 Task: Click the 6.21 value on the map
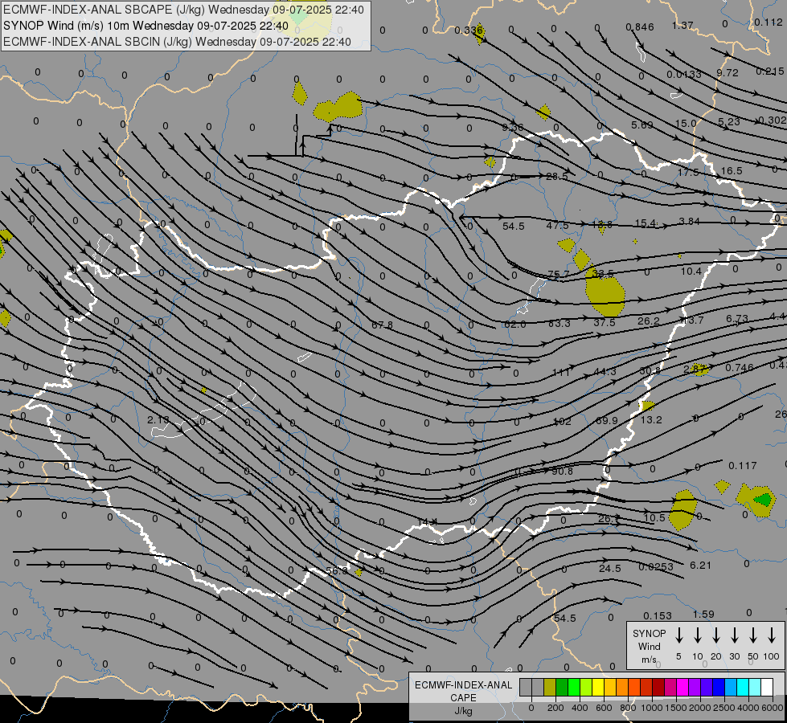click(x=701, y=566)
